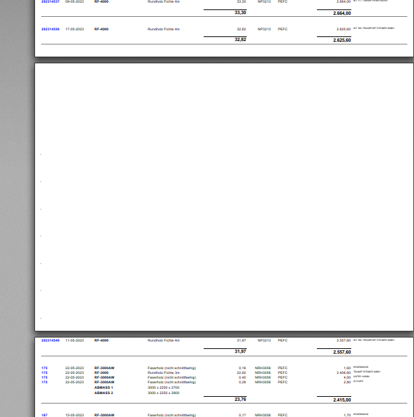Image resolution: width=414 pixels, height=417 pixels.
Task: Select dimensions 3000 x 2250 x 2800
Action: point(163,393)
